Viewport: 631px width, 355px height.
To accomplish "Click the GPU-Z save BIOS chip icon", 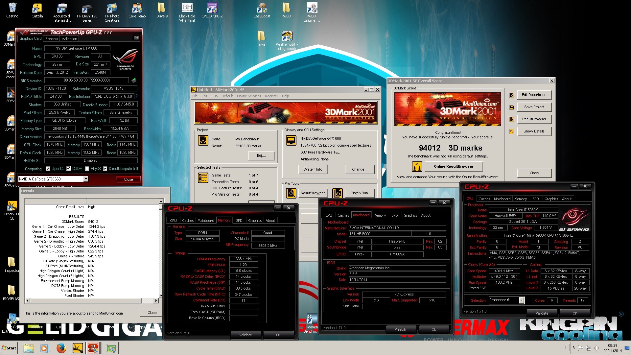I will 133,80.
